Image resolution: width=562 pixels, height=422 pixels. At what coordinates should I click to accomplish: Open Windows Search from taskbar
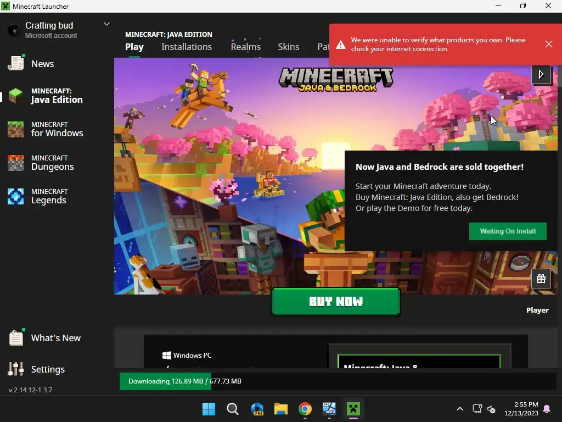point(233,409)
